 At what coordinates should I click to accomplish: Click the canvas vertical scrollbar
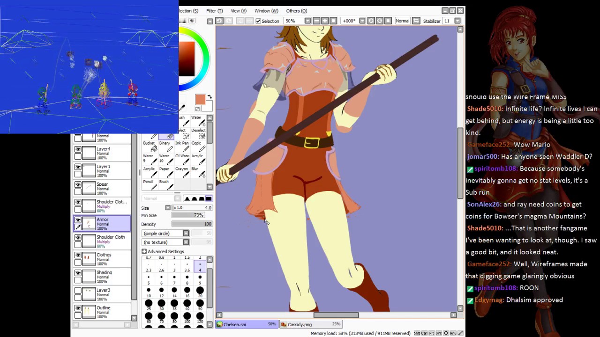click(x=460, y=162)
